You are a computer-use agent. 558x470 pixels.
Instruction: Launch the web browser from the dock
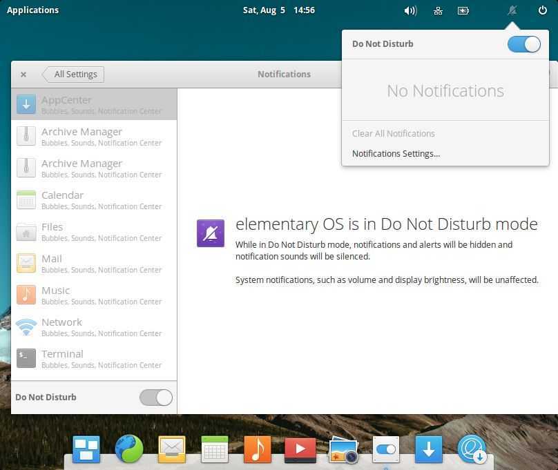tap(129, 449)
